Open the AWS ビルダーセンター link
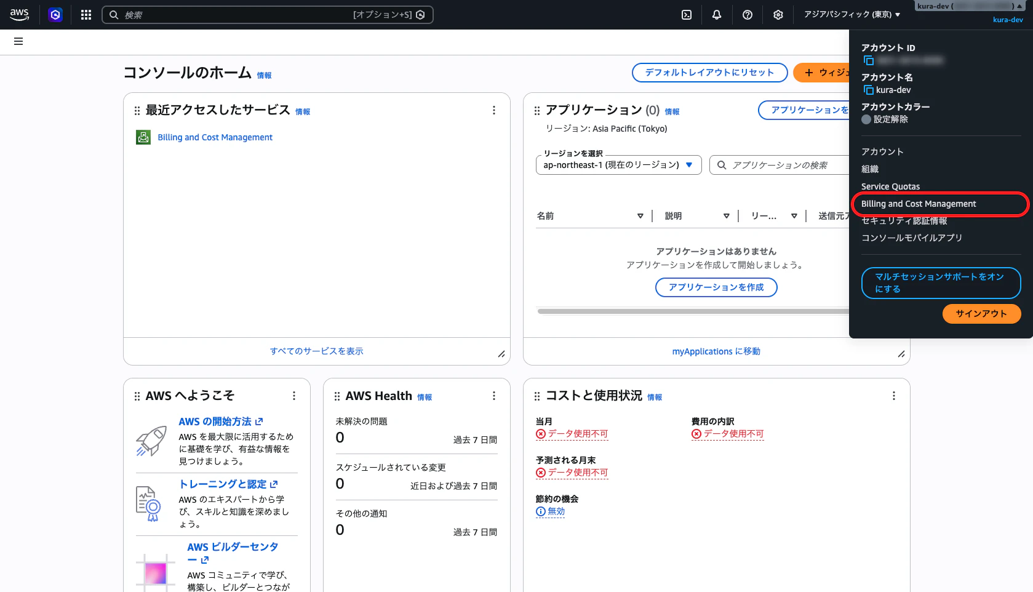 tap(233, 553)
